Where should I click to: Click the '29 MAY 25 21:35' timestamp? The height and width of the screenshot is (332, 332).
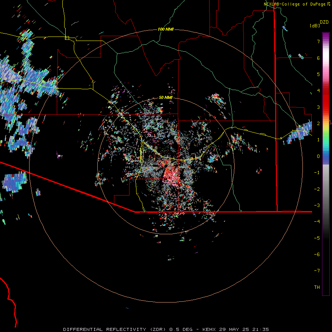coord(244,329)
